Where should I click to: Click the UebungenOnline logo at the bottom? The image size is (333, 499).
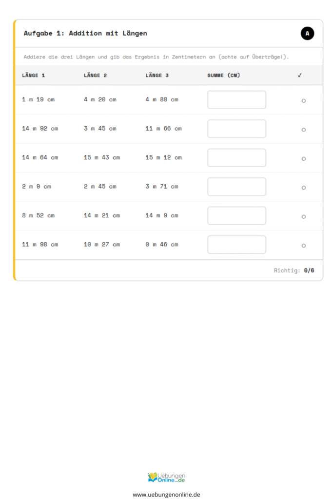pyautogui.click(x=166, y=478)
